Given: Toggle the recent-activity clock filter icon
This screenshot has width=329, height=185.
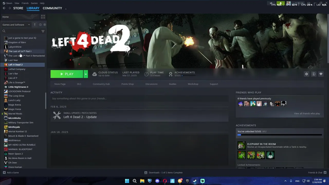Looking at the screenshot, I should 40,25.
